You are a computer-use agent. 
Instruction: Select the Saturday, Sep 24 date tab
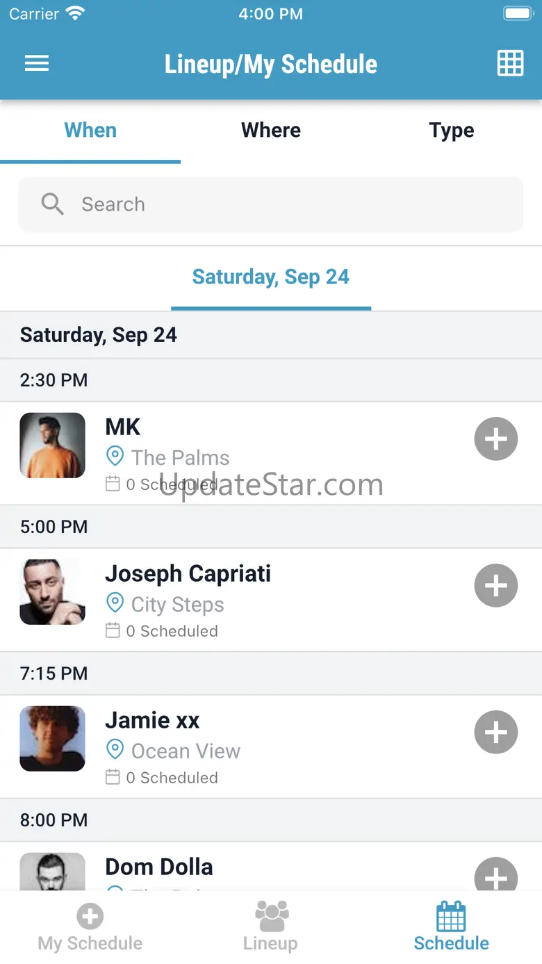coord(271,277)
